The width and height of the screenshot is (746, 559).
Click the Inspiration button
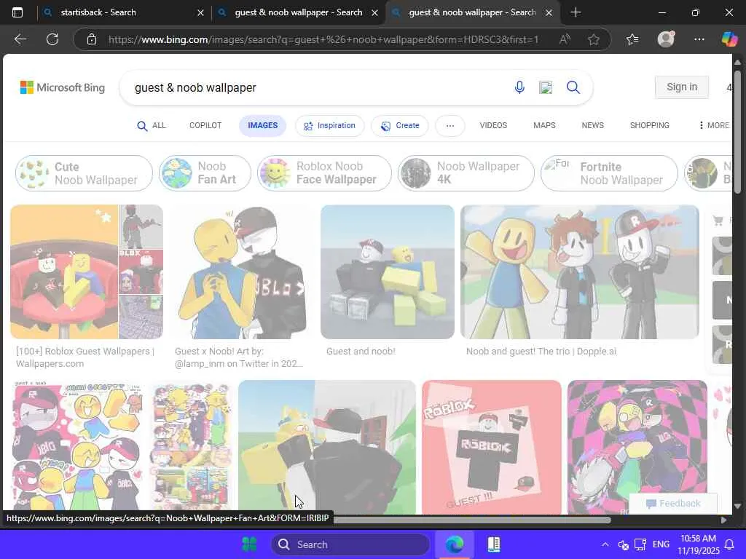click(330, 126)
